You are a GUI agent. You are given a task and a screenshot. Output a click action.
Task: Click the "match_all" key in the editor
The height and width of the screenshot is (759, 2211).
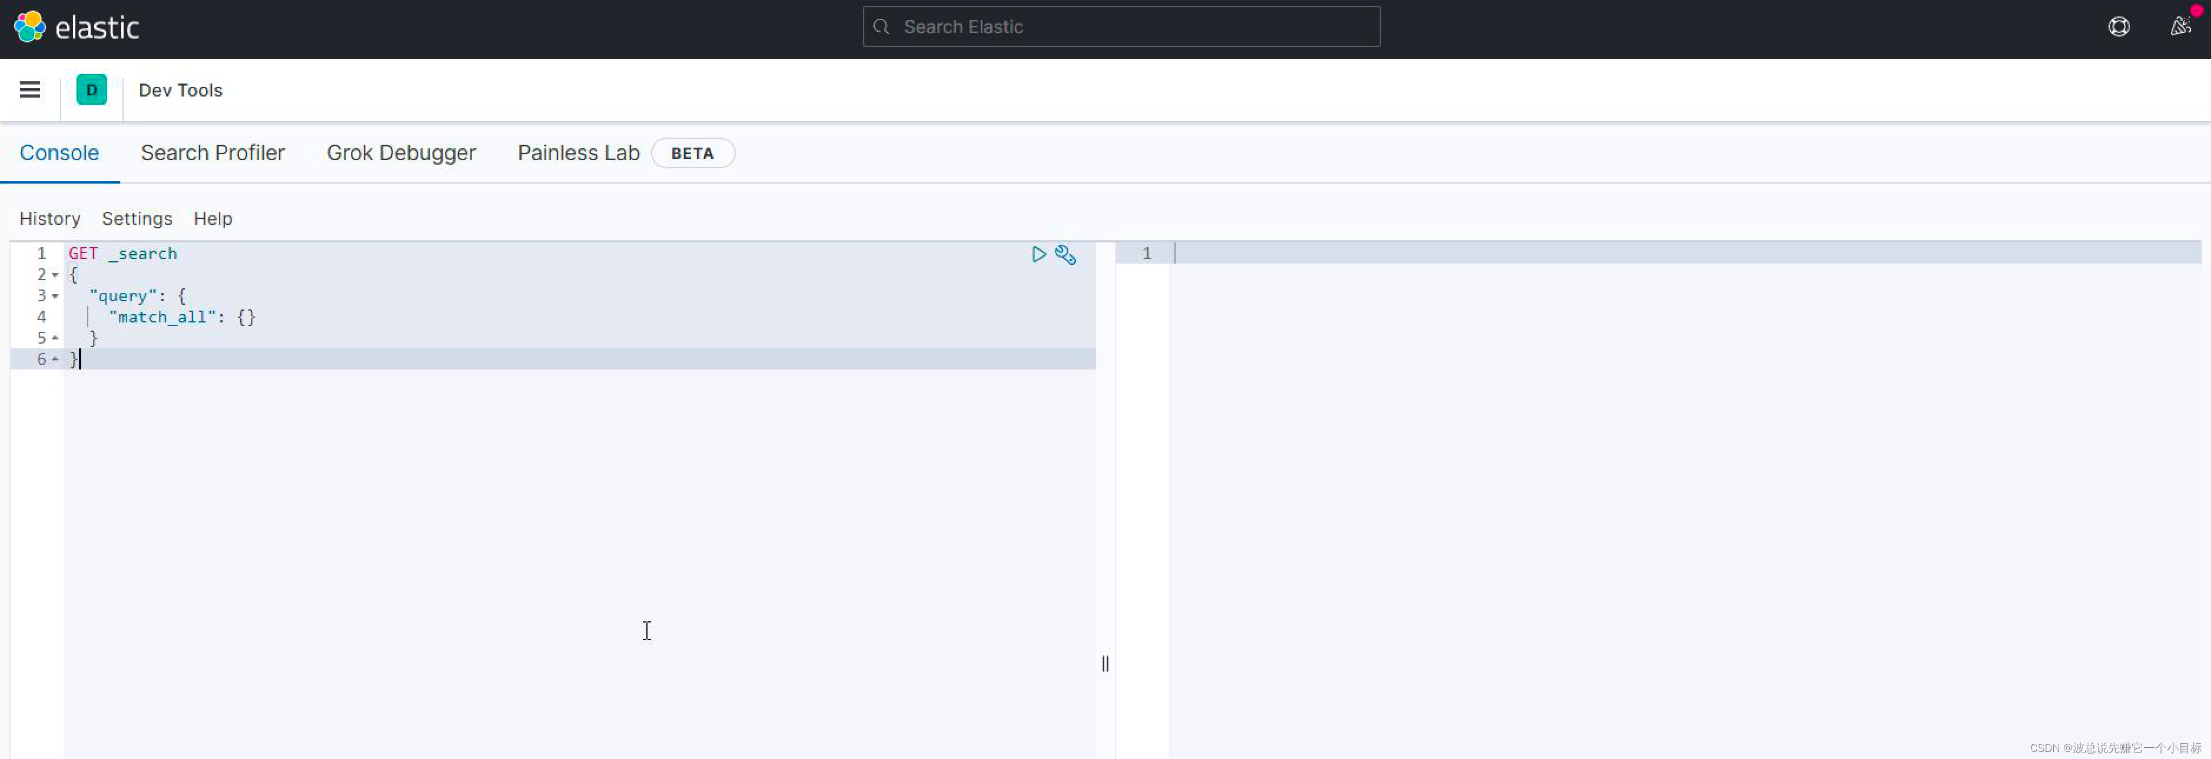pos(162,317)
